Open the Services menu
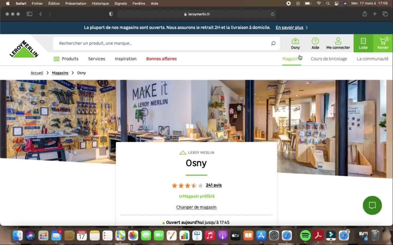This screenshot has height=245, width=393. 97,59
